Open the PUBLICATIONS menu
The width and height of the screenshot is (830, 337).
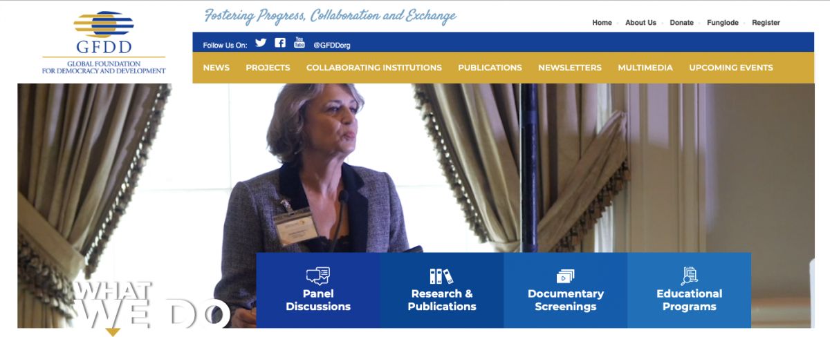click(490, 68)
